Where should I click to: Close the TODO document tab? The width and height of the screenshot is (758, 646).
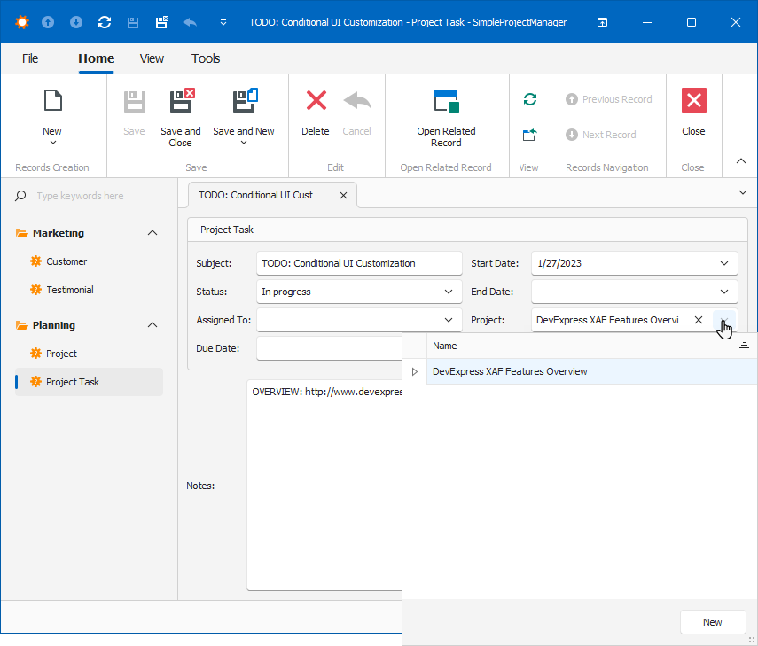(x=343, y=195)
